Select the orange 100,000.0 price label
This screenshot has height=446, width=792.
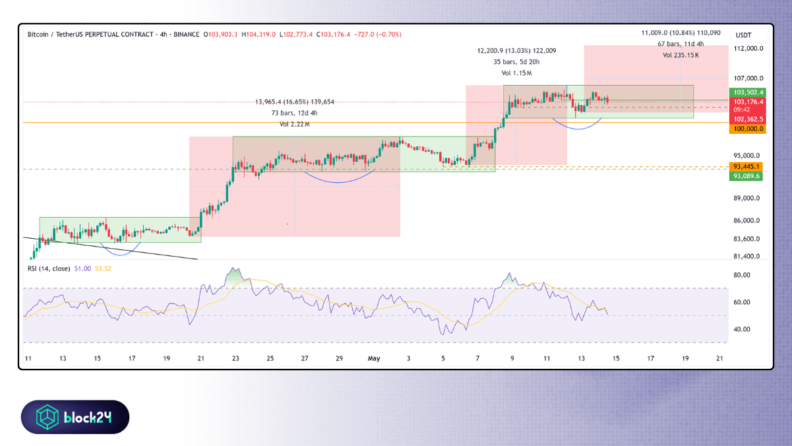point(746,129)
